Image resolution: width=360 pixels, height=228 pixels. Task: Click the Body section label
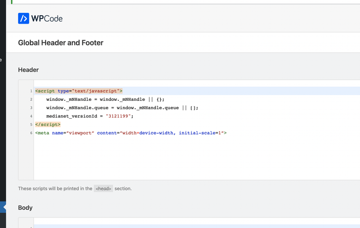point(25,208)
